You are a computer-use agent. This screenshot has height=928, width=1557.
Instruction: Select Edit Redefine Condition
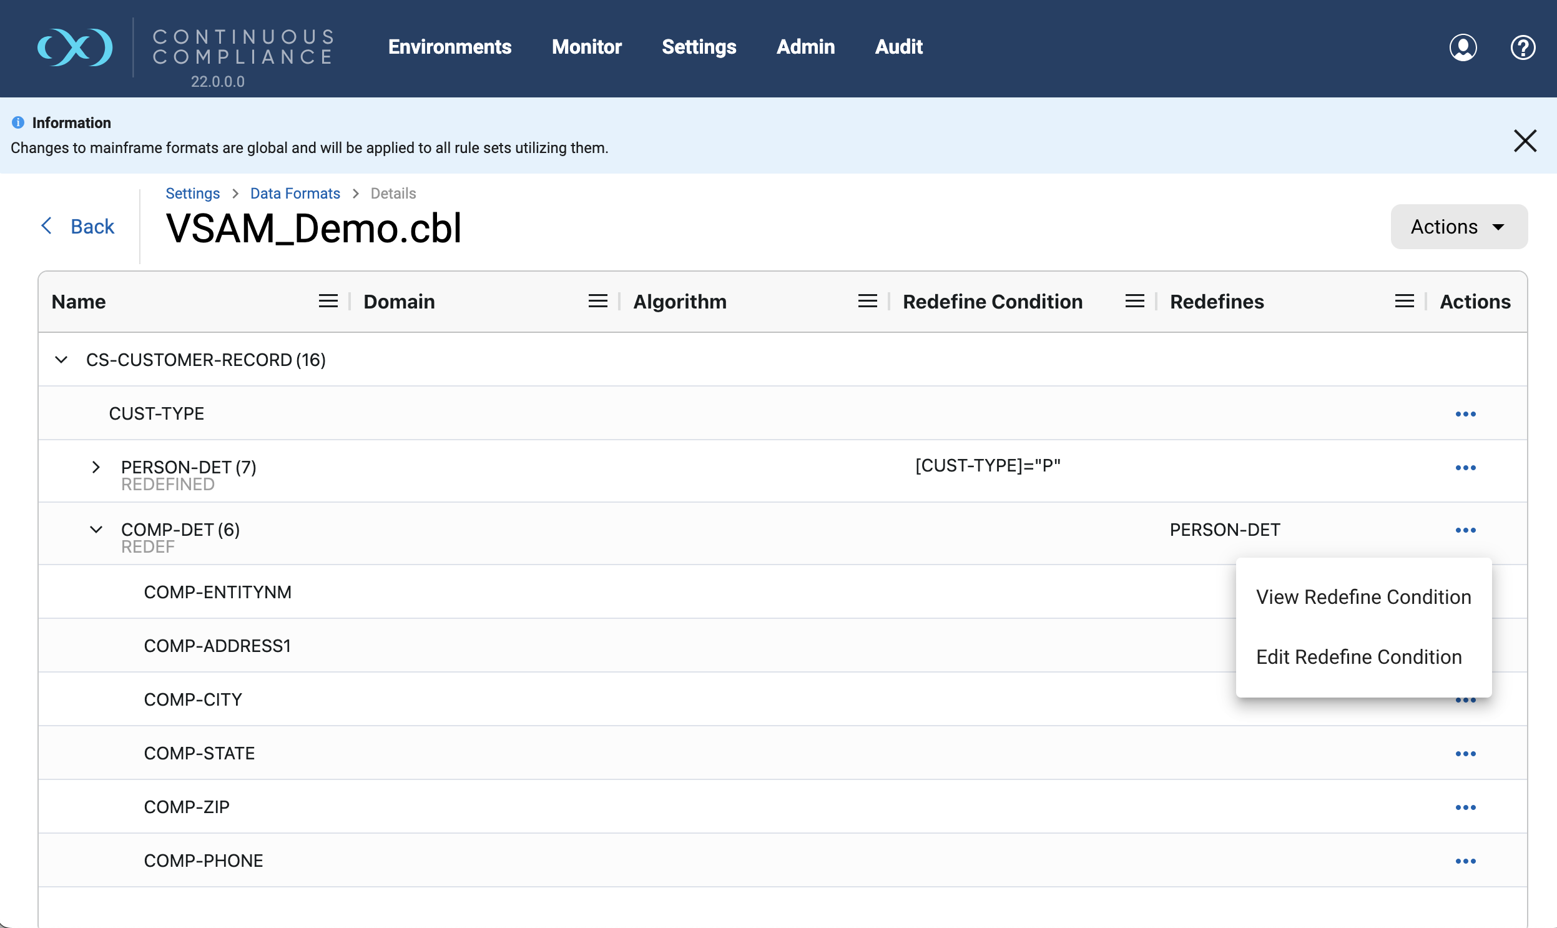click(x=1358, y=657)
